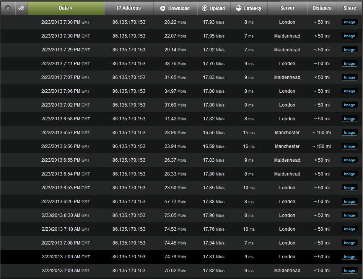Select the 16.55 Mb/s upload value
The image size is (363, 279).
(214, 133)
